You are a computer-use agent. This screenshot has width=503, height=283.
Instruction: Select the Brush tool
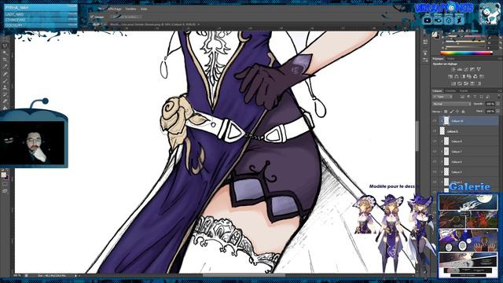click(6, 80)
